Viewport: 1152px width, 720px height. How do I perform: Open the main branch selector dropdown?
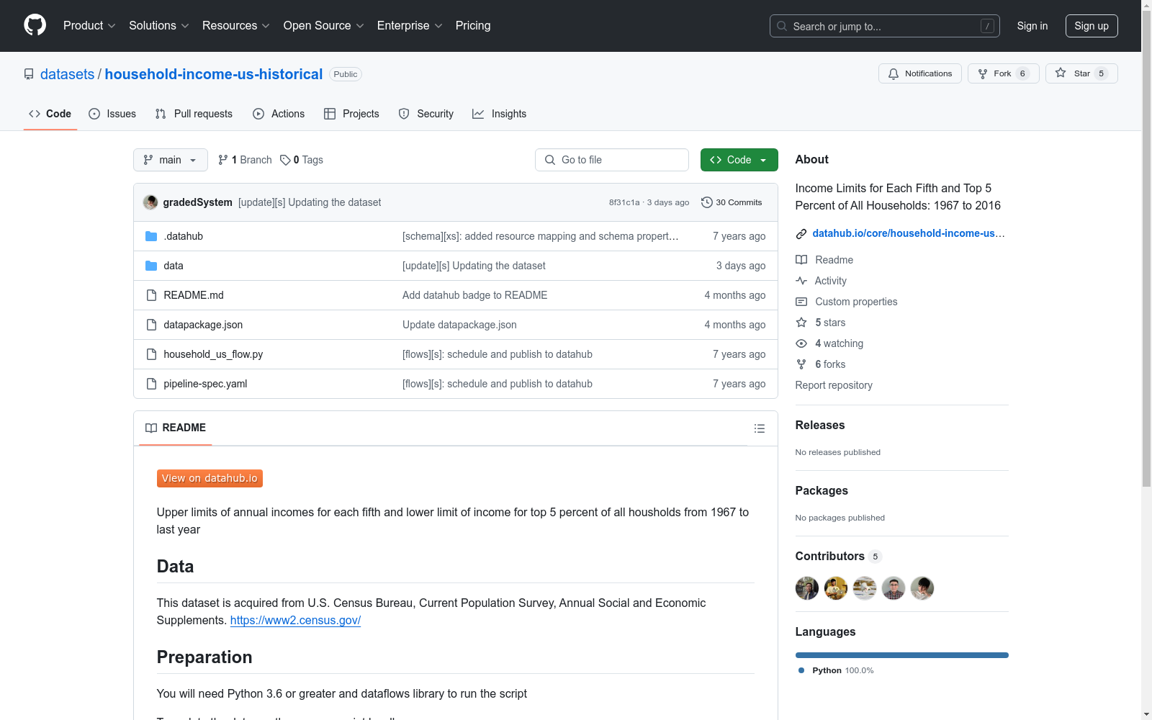(171, 160)
